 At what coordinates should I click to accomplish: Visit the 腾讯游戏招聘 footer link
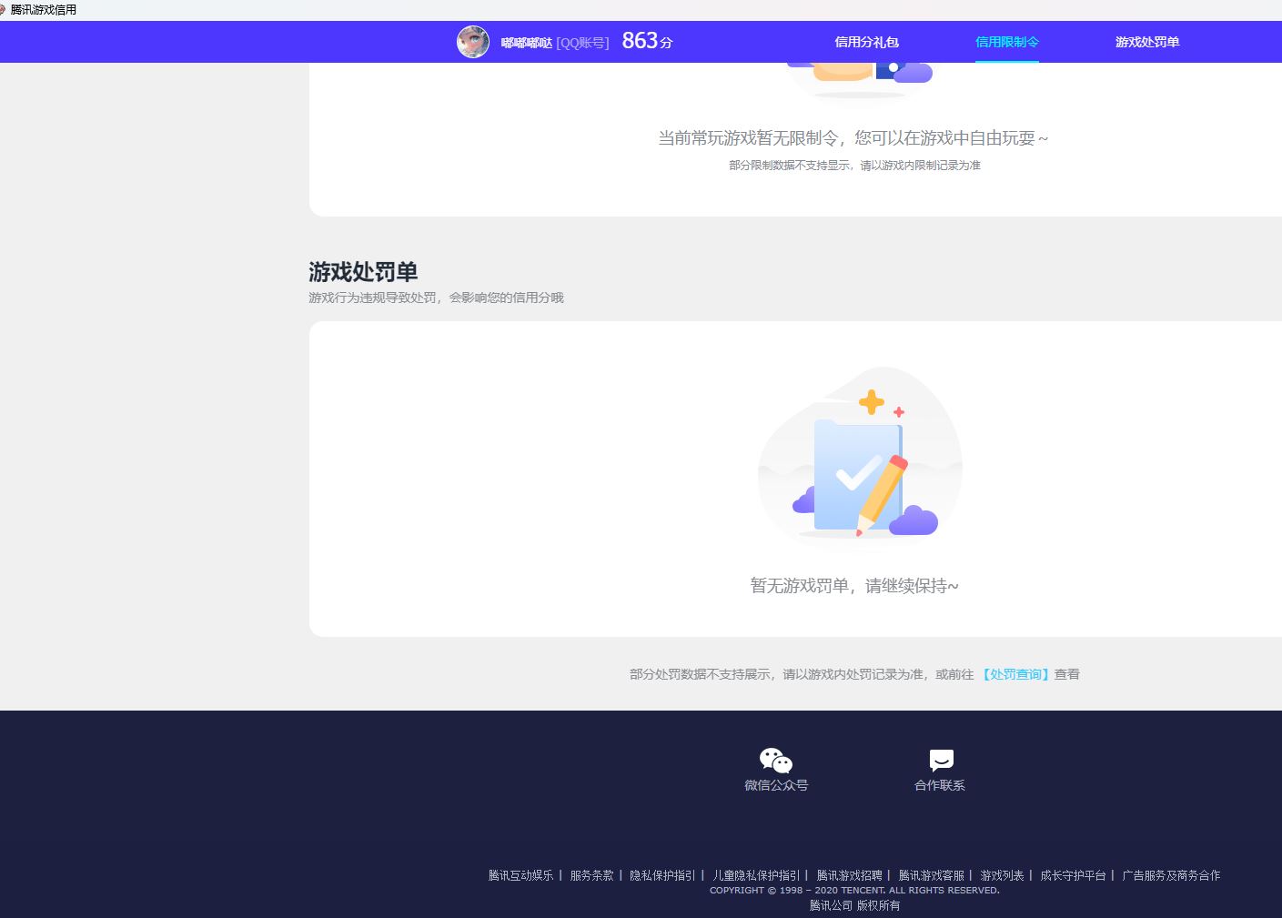(849, 875)
